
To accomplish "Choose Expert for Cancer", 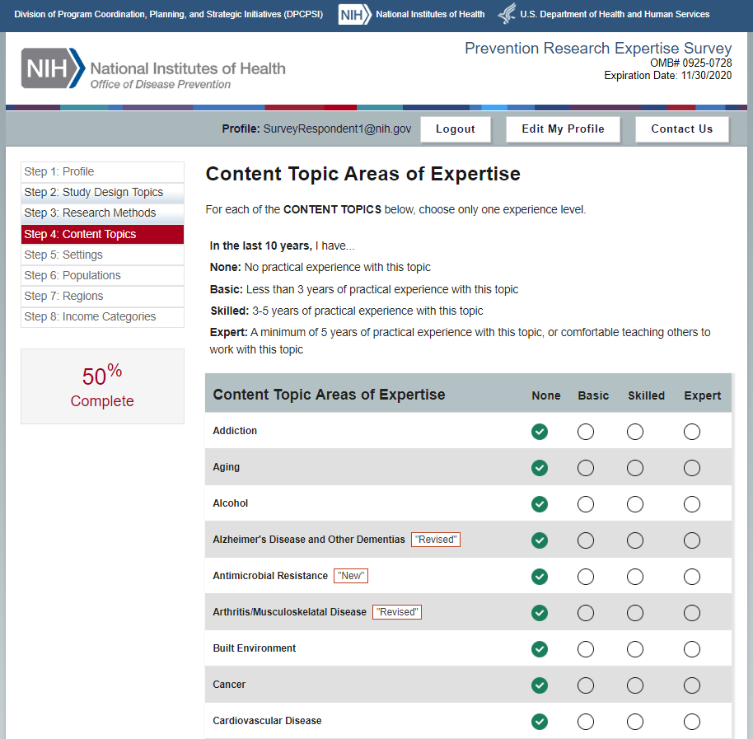I will coord(692,685).
